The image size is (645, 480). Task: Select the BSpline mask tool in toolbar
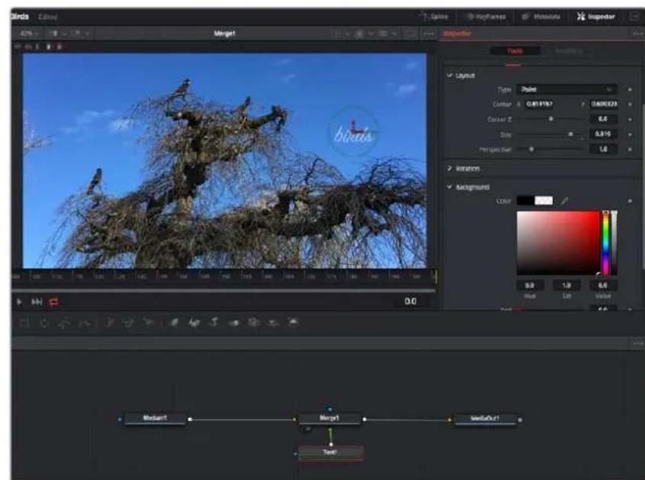pos(84,323)
